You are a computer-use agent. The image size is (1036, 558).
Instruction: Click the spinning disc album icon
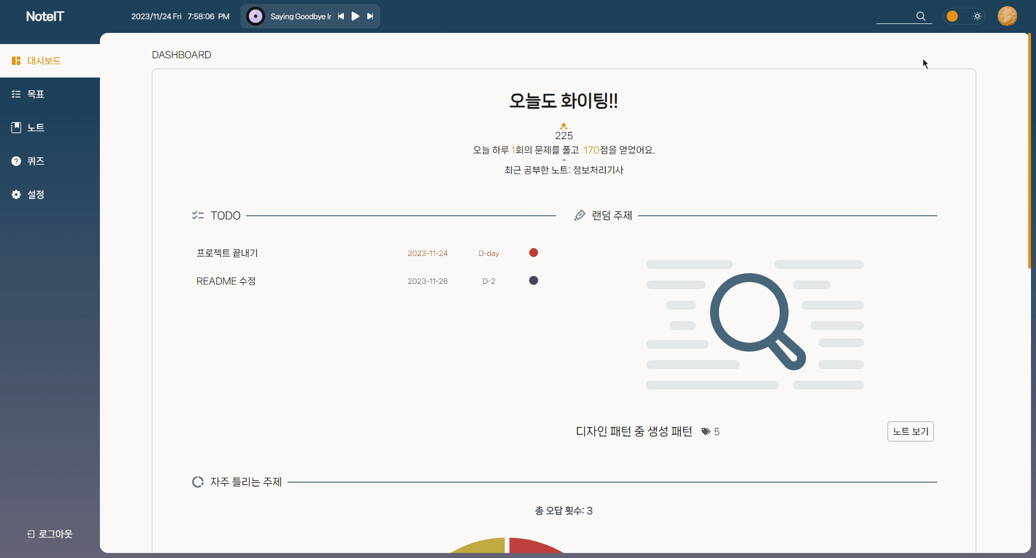(255, 16)
